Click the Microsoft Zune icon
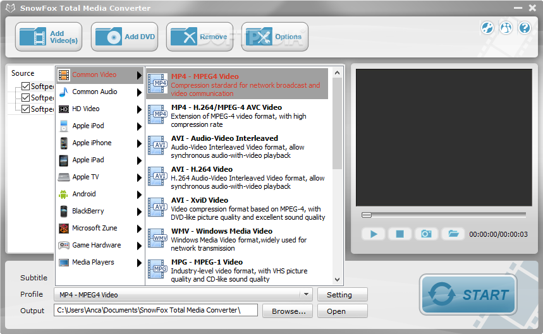 (64, 228)
